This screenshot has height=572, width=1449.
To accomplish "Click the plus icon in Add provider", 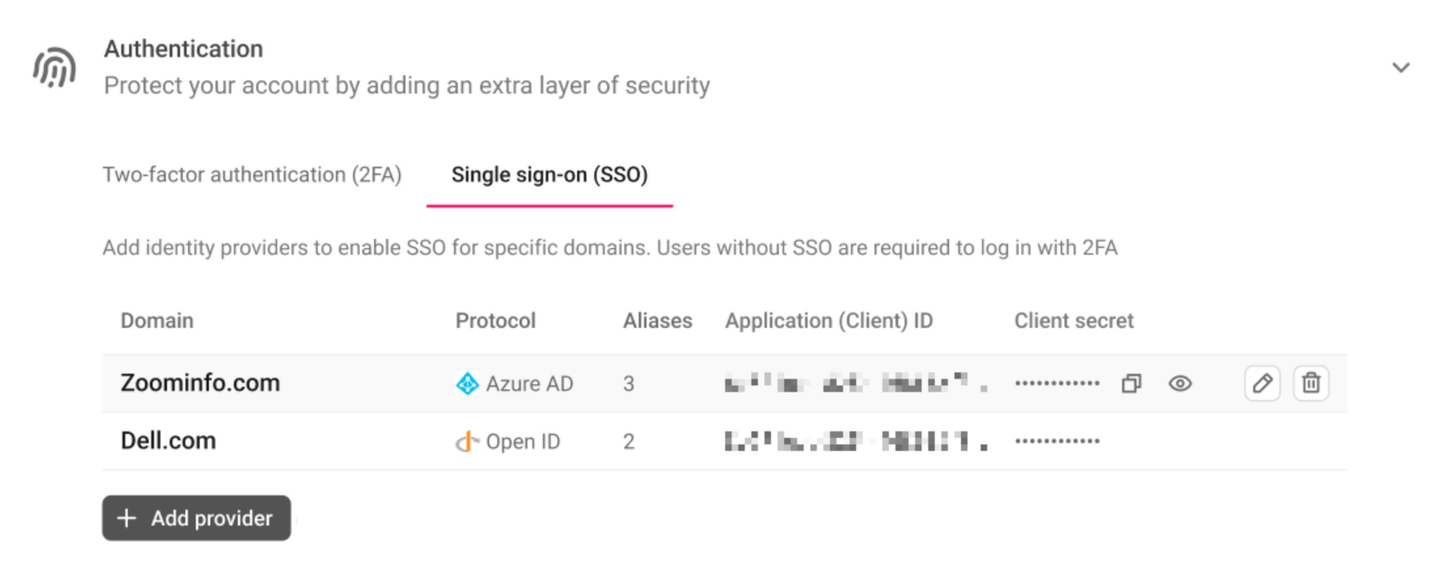I will tap(126, 518).
